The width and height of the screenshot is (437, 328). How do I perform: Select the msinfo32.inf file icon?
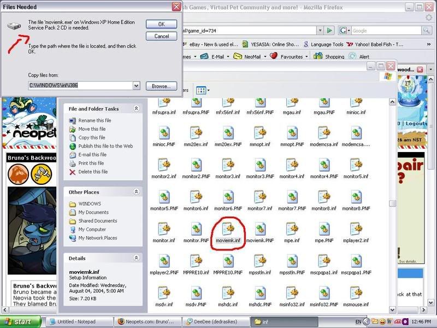pyautogui.click(x=292, y=293)
